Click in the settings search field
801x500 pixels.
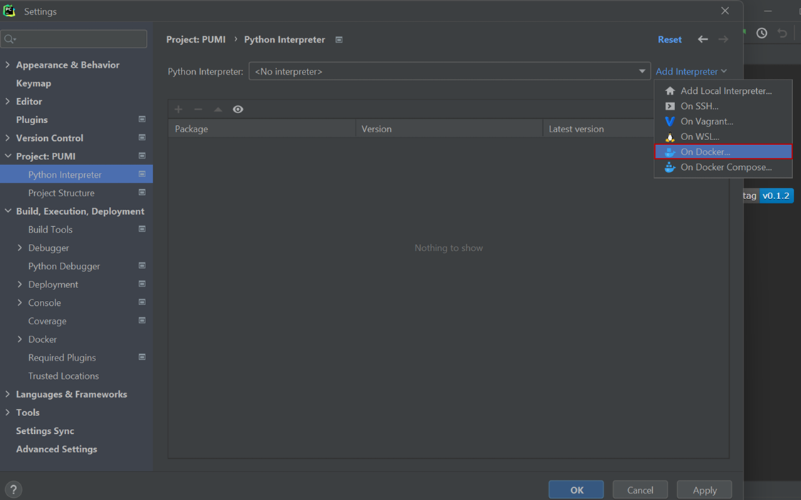tap(74, 39)
